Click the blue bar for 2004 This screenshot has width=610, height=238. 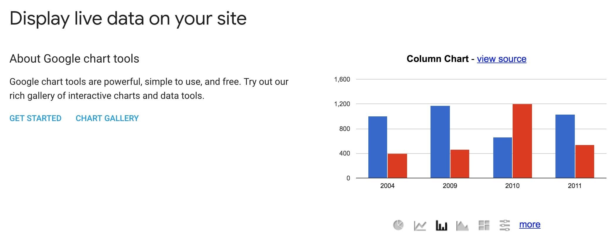tap(378, 147)
